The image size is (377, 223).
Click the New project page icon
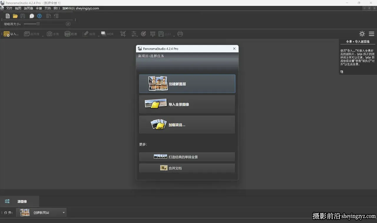[x=8, y=16]
